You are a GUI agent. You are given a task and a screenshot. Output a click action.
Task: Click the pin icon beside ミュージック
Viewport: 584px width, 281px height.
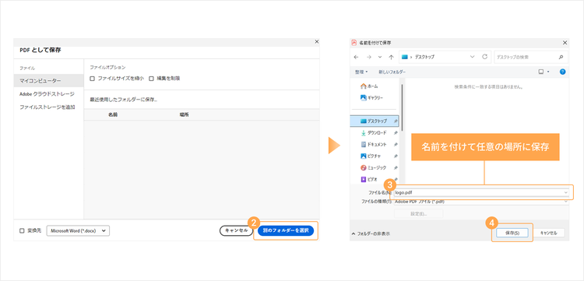point(395,167)
